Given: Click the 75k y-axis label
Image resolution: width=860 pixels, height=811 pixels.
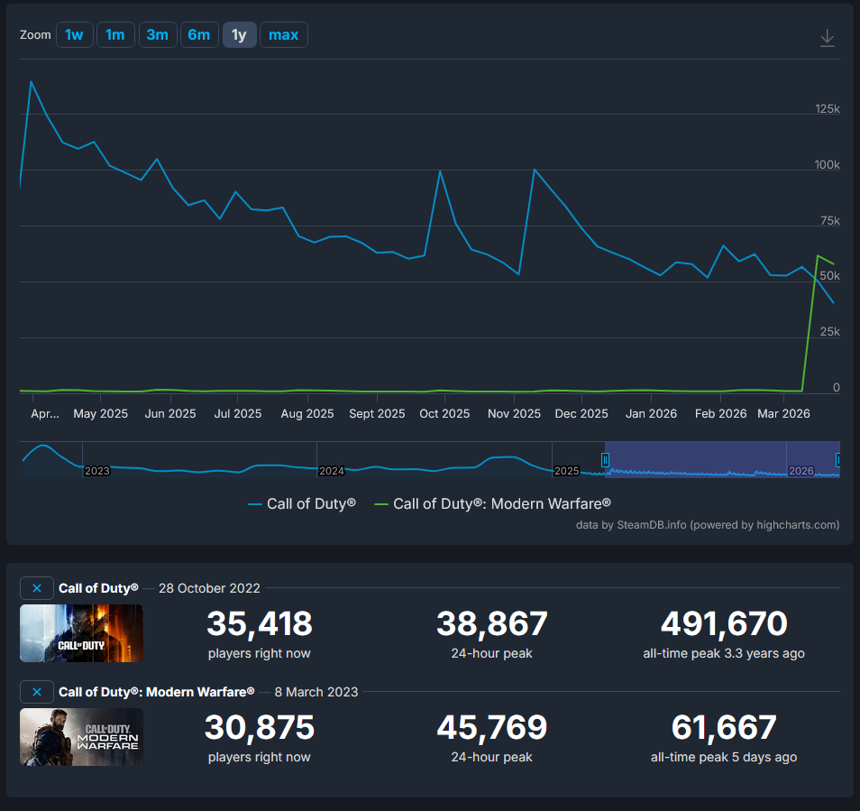Looking at the screenshot, I should tap(830, 221).
